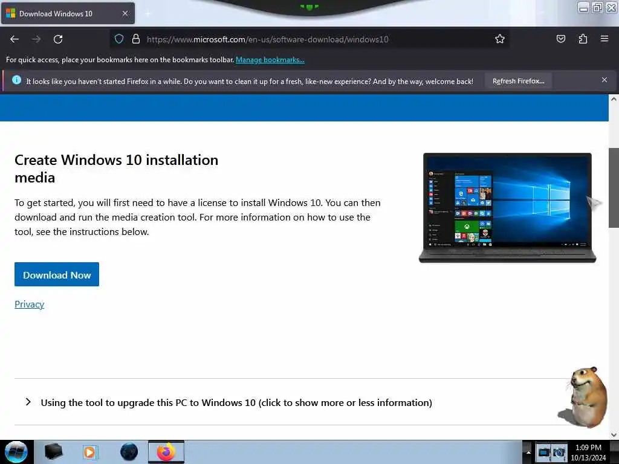
Task: Open a new tab with plus button
Action: [147, 13]
